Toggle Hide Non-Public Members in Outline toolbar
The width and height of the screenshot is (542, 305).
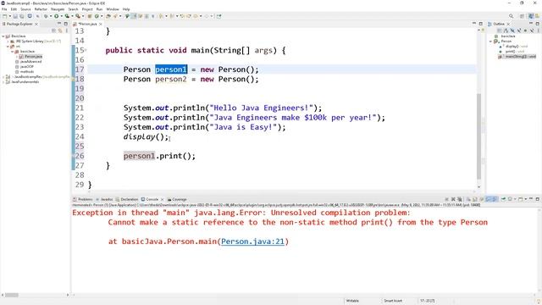[525, 30]
